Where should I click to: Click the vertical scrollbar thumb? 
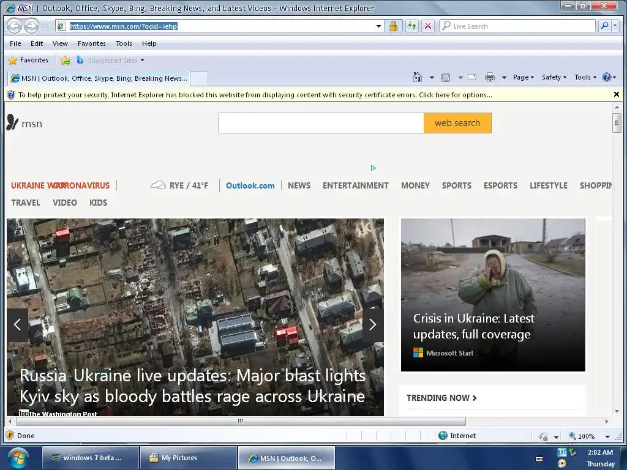pyautogui.click(x=617, y=122)
